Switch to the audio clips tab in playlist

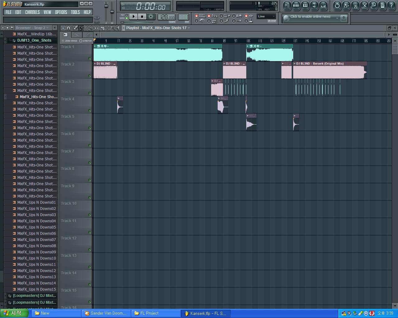click(66, 35)
